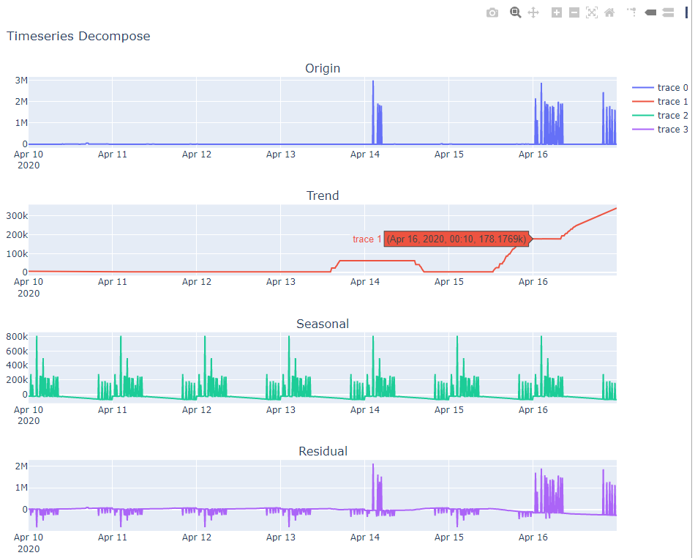Image resolution: width=695 pixels, height=558 pixels.
Task: Click the 1M y-axis label in Origin plot
Action: pyautogui.click(x=21, y=123)
